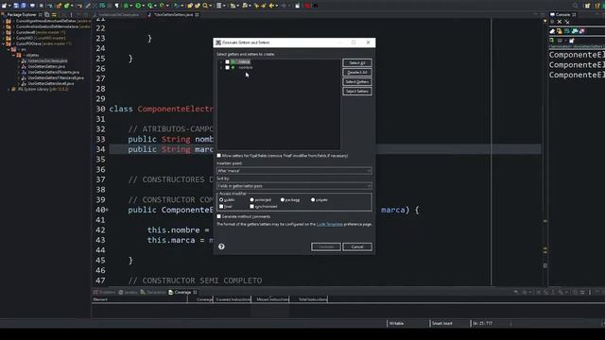Select the private access modifier radio
The image size is (605, 340).
pyautogui.click(x=313, y=199)
